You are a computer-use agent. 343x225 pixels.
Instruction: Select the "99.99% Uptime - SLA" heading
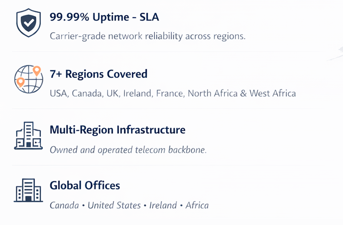click(104, 17)
